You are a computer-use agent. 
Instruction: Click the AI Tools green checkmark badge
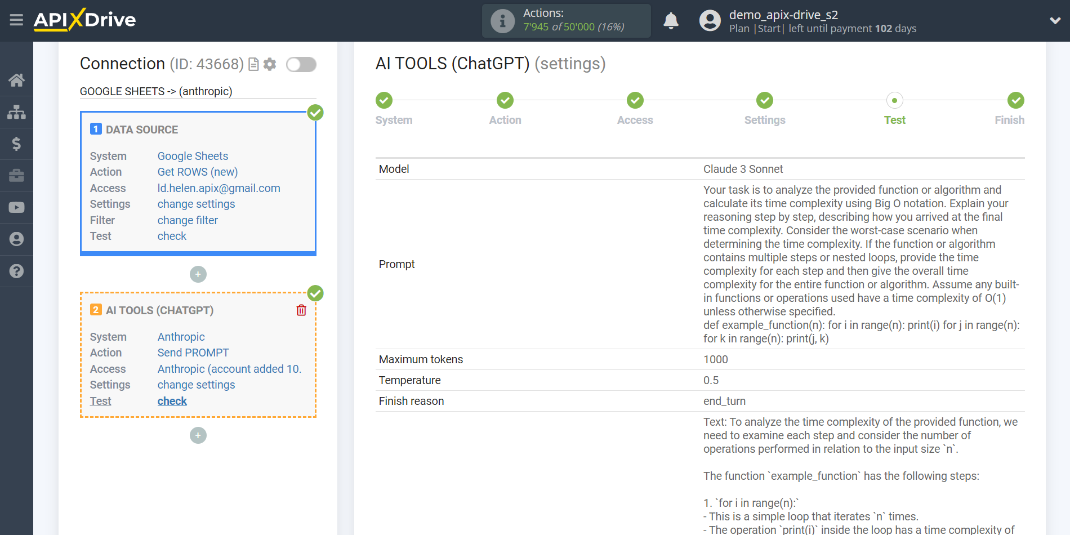315,293
